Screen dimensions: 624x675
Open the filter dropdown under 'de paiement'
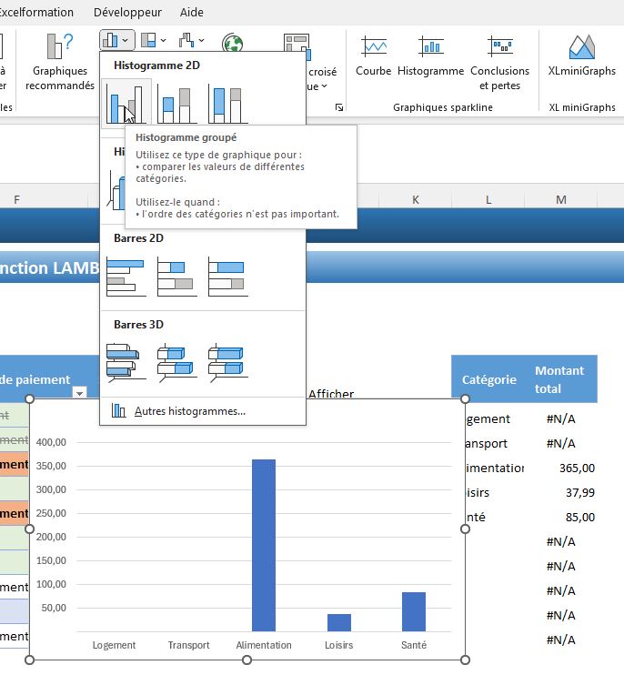click(80, 393)
